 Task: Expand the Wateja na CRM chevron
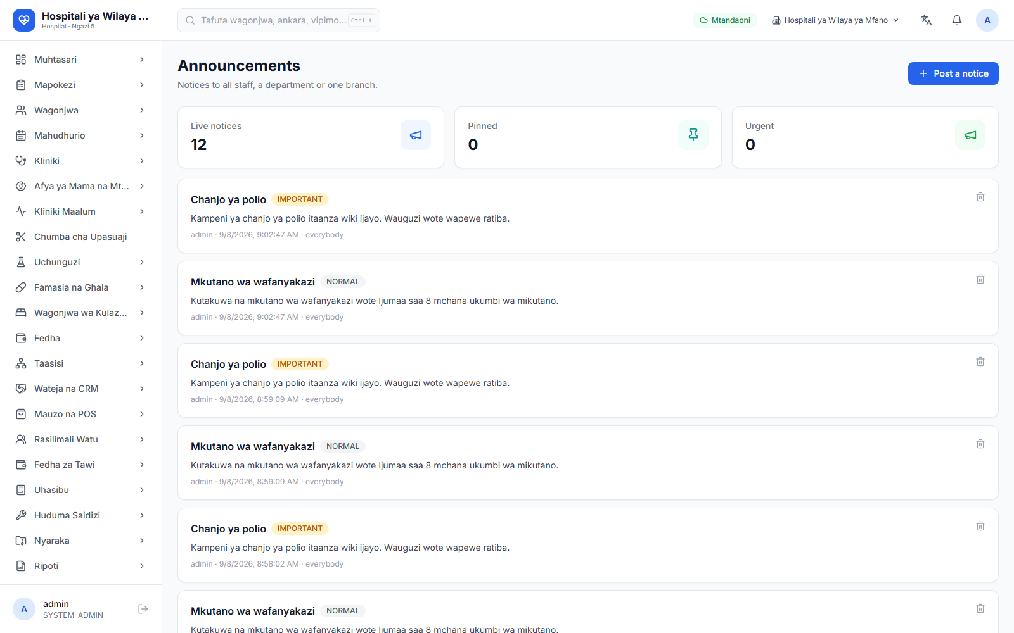coord(142,389)
